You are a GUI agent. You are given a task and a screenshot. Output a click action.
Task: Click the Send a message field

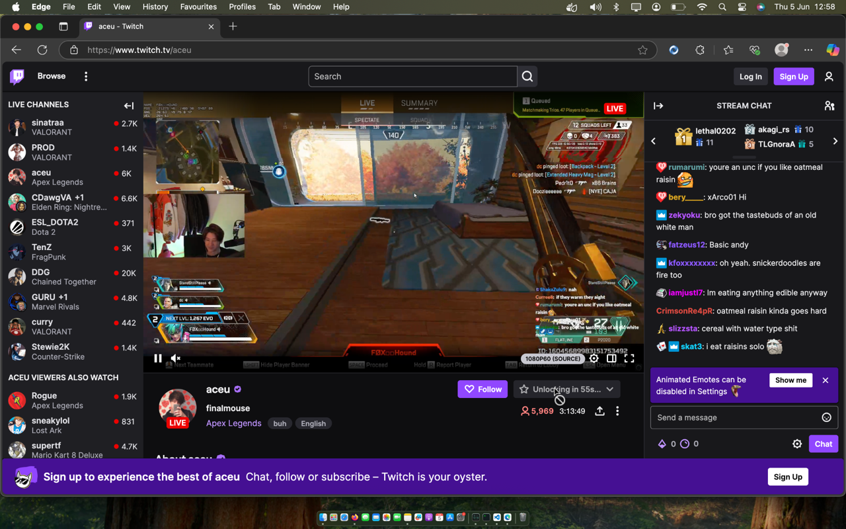tap(744, 417)
